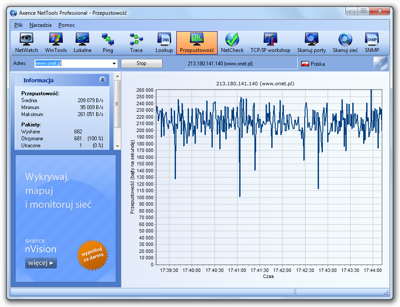Expand the Adres dropdown arrow

click(x=114, y=64)
